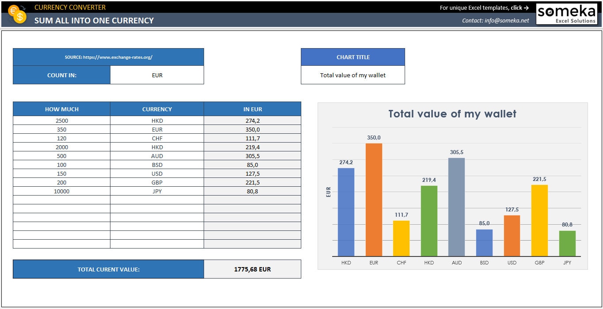
Task: Open the COUNT IN currency dropdown showing EUR
Action: pyautogui.click(x=157, y=75)
